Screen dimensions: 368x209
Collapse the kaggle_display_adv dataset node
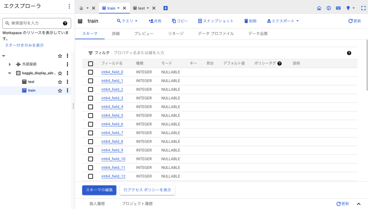point(10,73)
